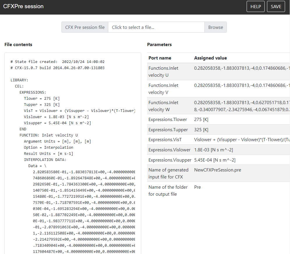The image size is (290, 254).
Task: Click the assigned value for Inlet velocity U
Action: [242, 68]
